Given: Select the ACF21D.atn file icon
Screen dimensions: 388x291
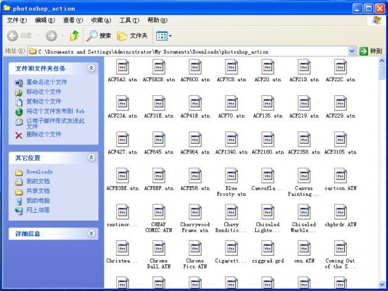Looking at the screenshot, I should tap(304, 67).
